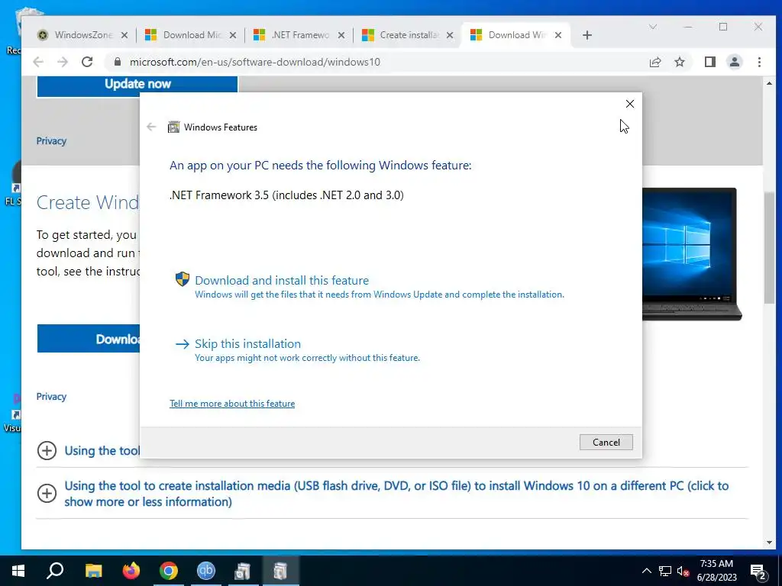This screenshot has height=586, width=782.
Task: Close the WindowsZone tab
Action: point(124,35)
